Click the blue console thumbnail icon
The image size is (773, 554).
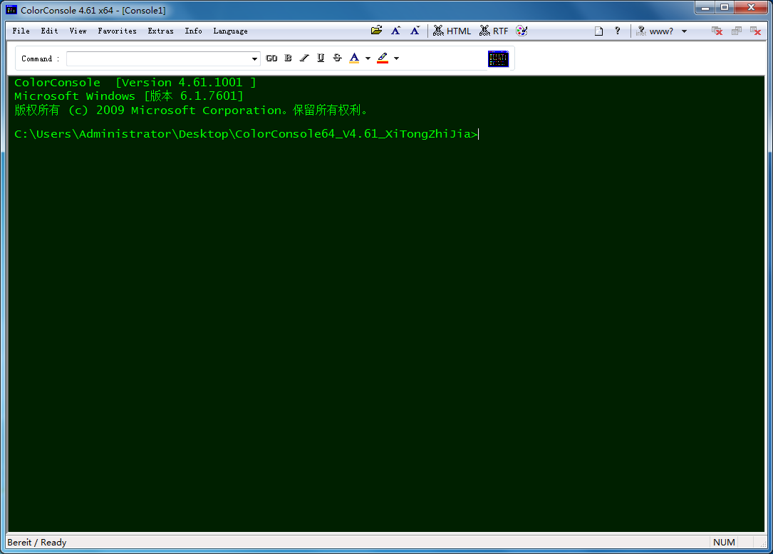coord(498,58)
